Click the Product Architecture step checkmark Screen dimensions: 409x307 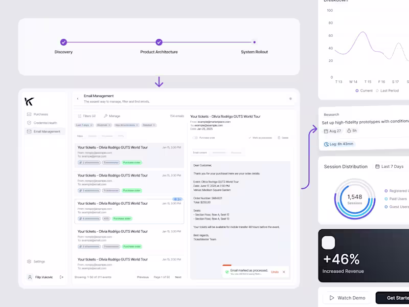coord(159,42)
